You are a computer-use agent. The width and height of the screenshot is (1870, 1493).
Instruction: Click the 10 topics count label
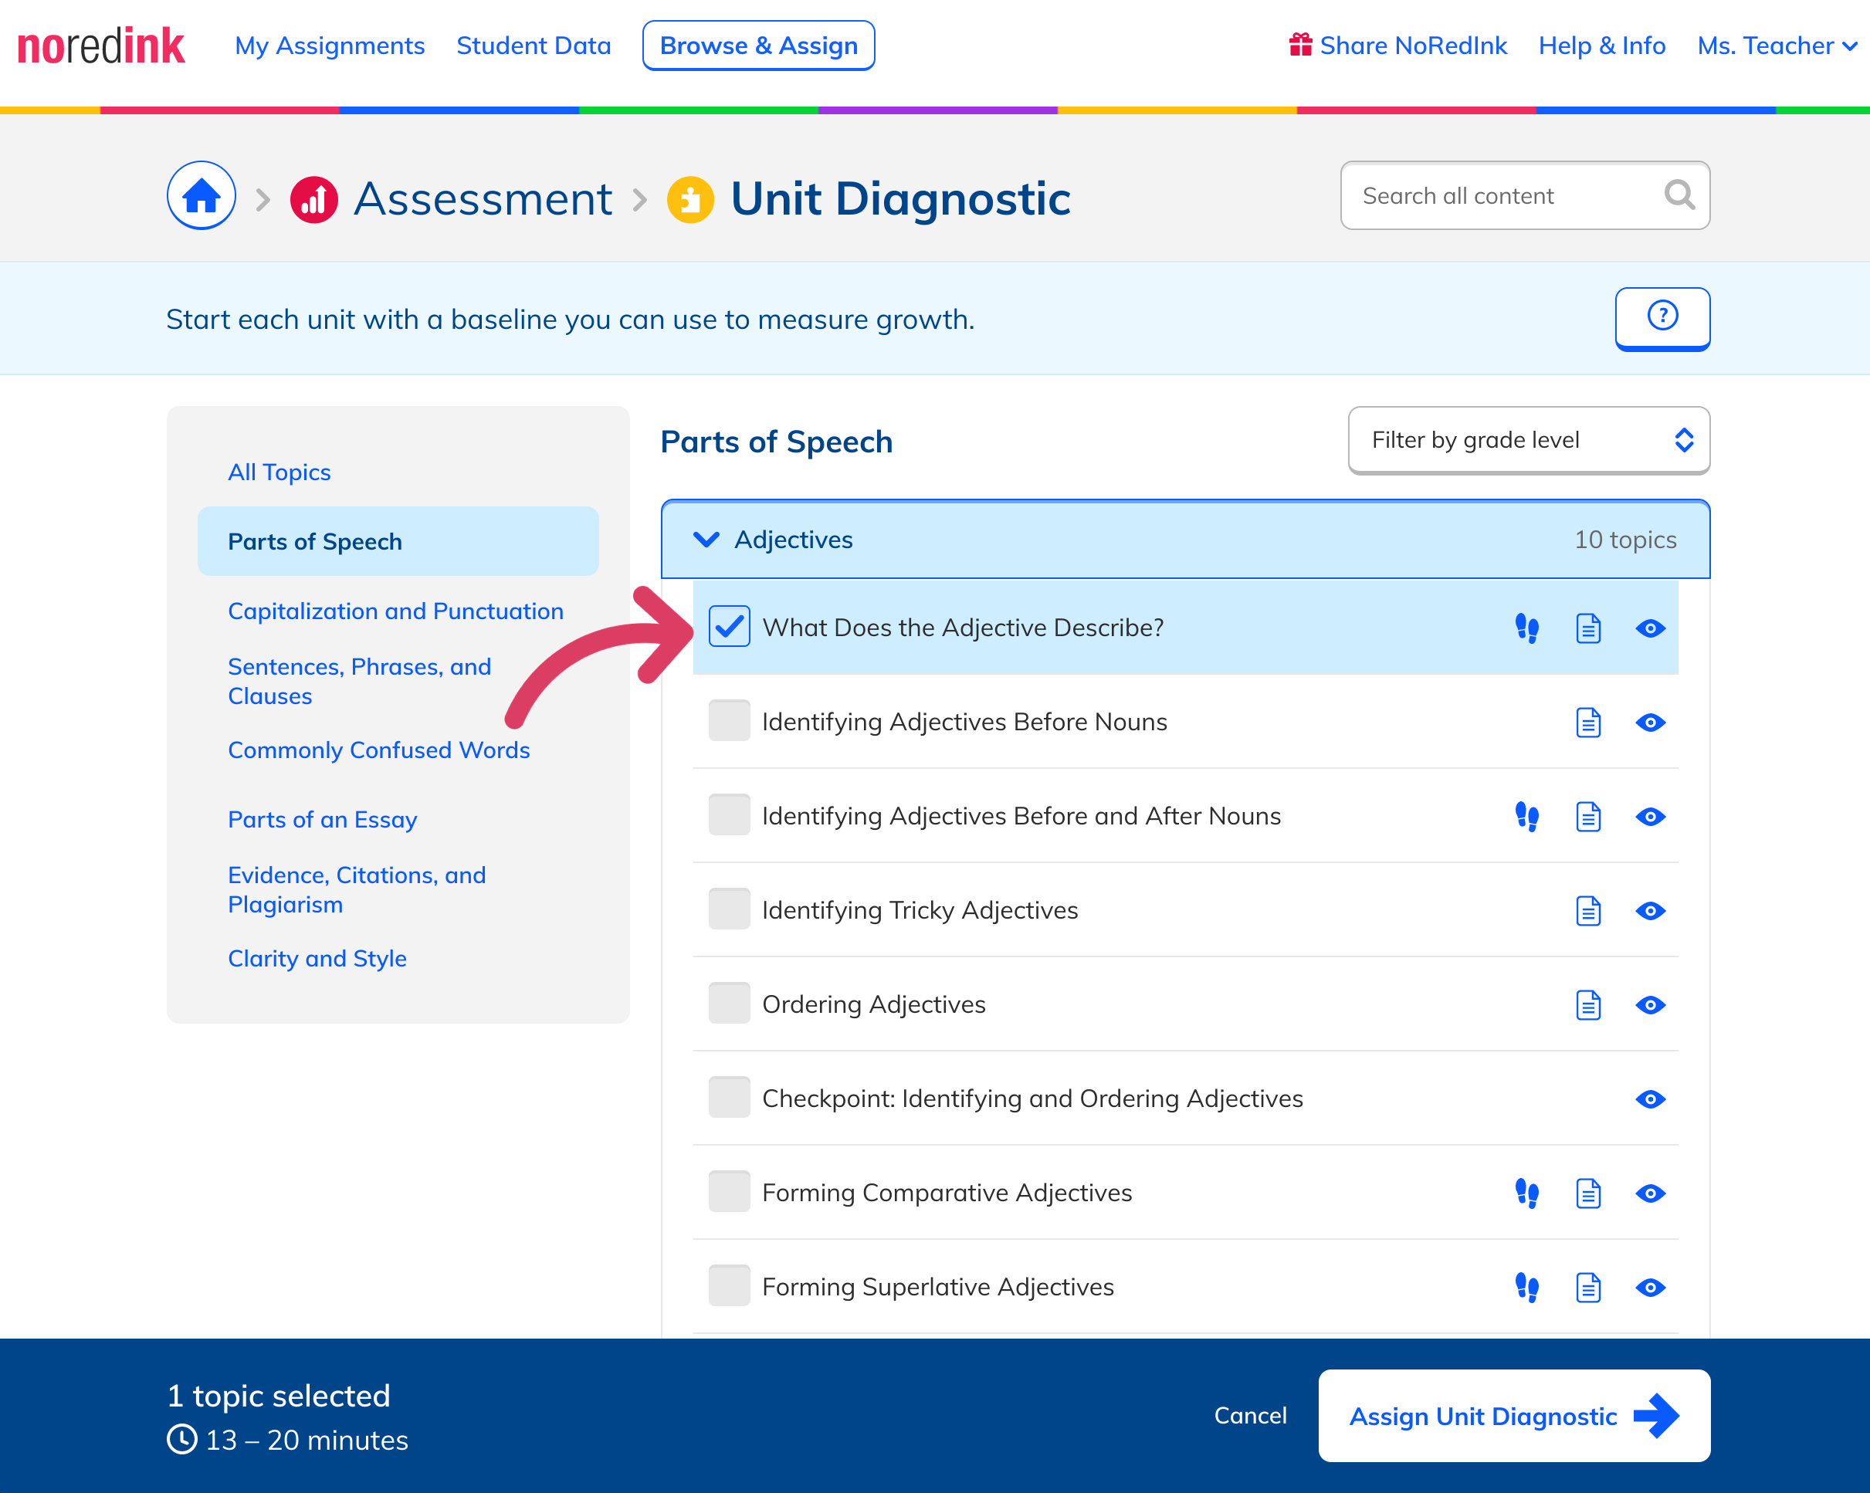(x=1625, y=540)
